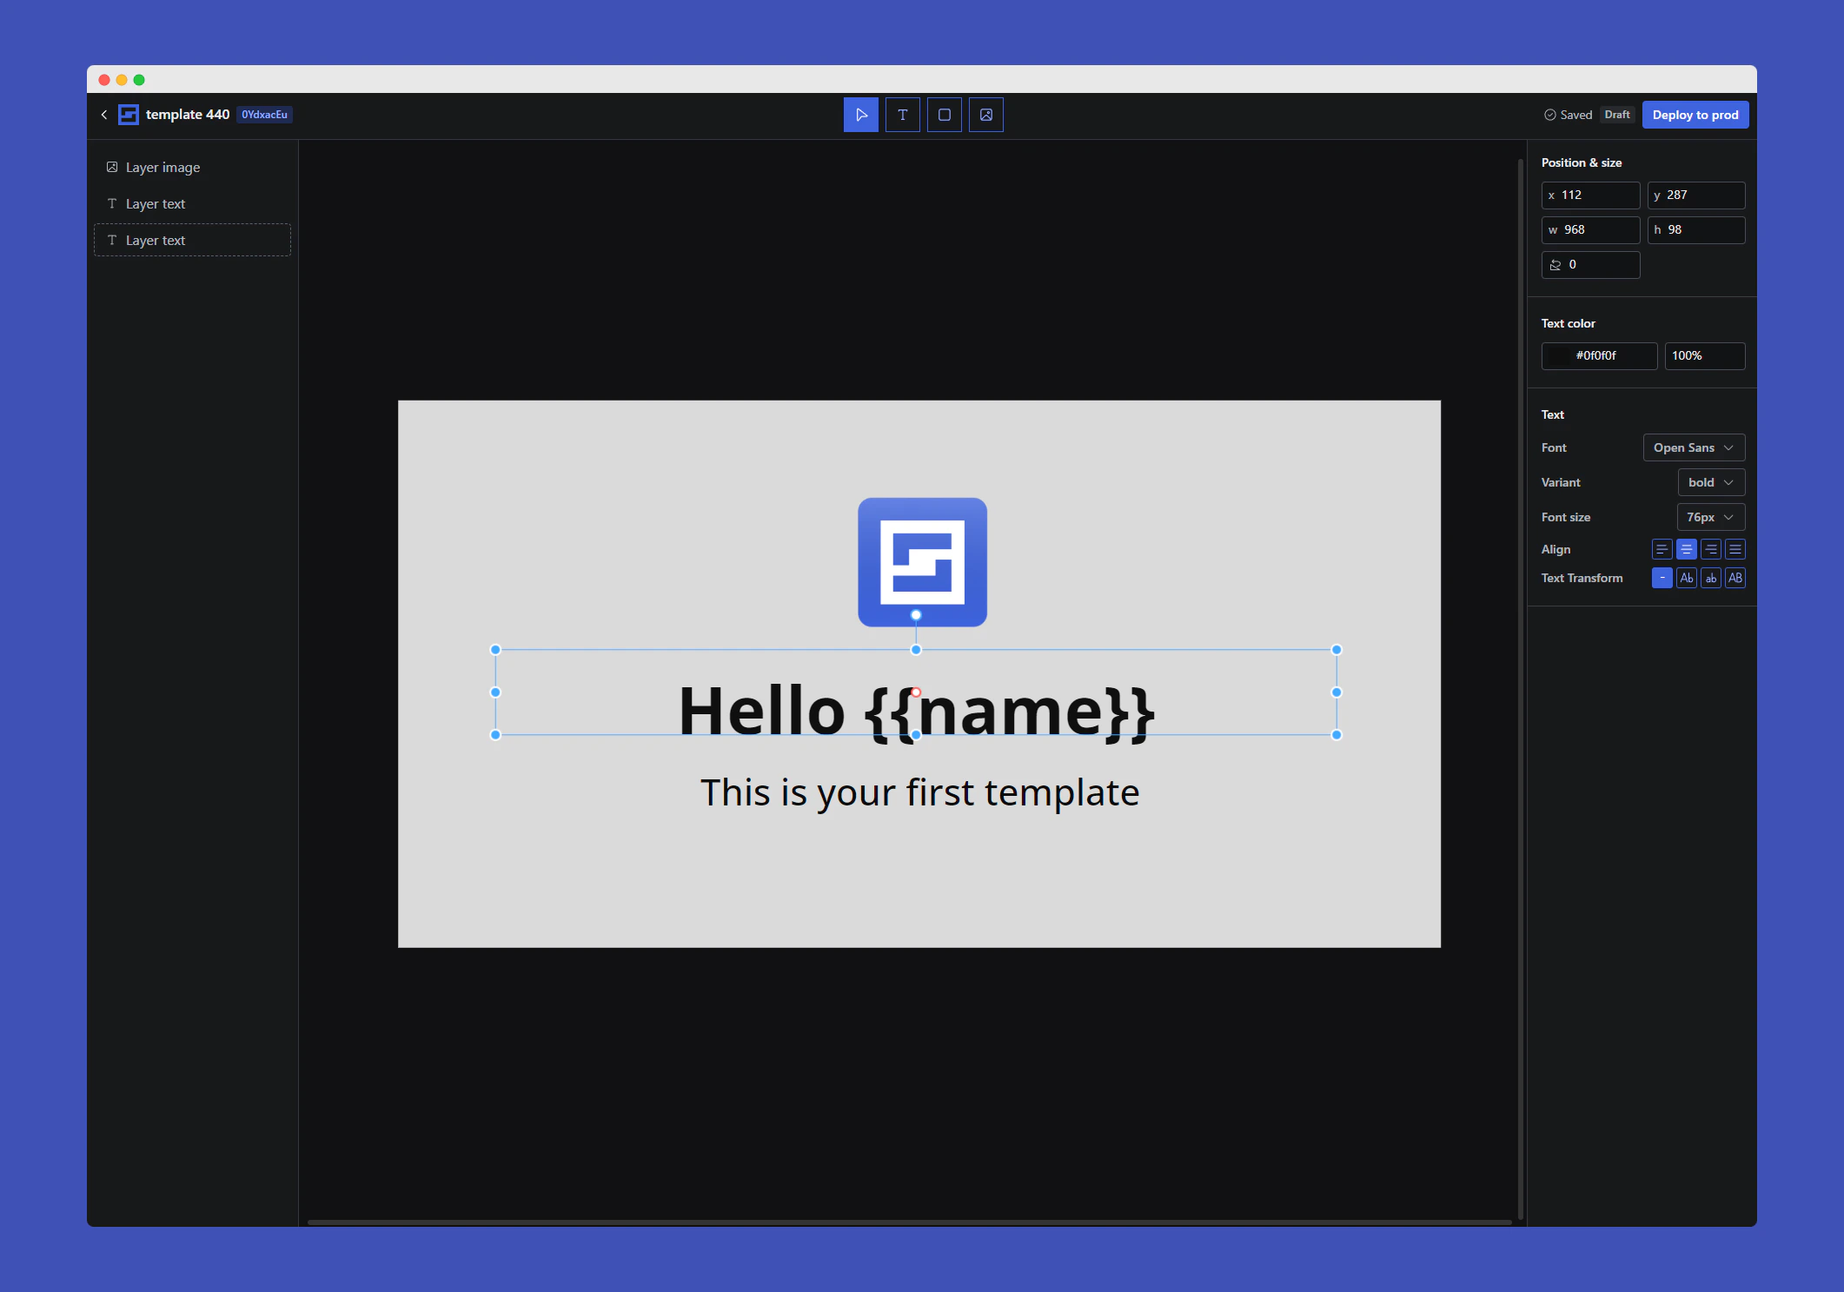Select the Text tool in toolbar
The height and width of the screenshot is (1292, 1844).
coord(902,115)
